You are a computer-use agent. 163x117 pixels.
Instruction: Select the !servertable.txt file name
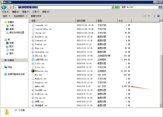coord(43,29)
